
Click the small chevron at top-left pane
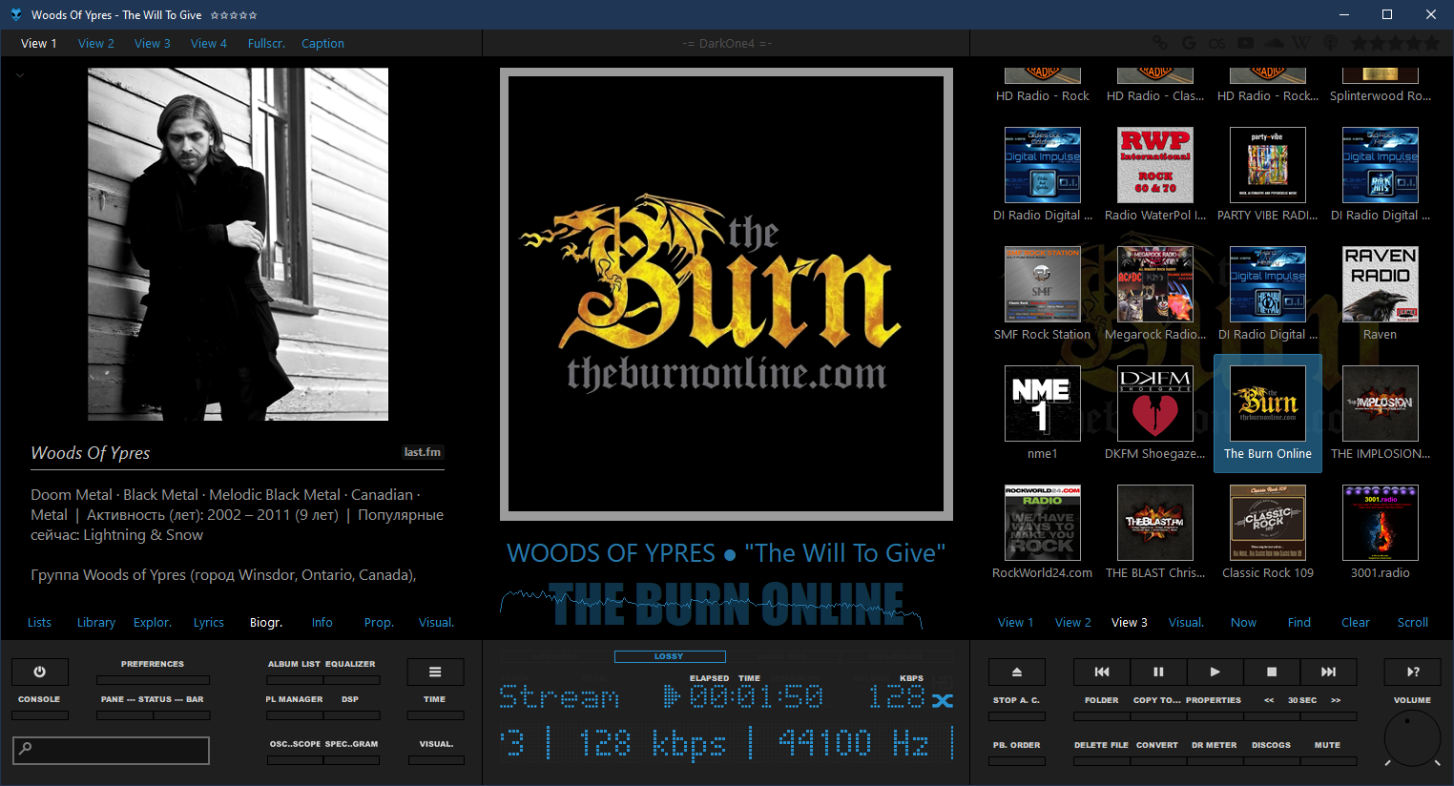pyautogui.click(x=20, y=75)
